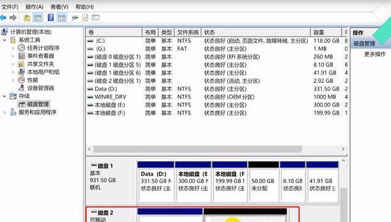Select 本地磁盘 (E partition block, 300.00 GB
The width and height of the screenshot is (391, 222).
[193, 182]
